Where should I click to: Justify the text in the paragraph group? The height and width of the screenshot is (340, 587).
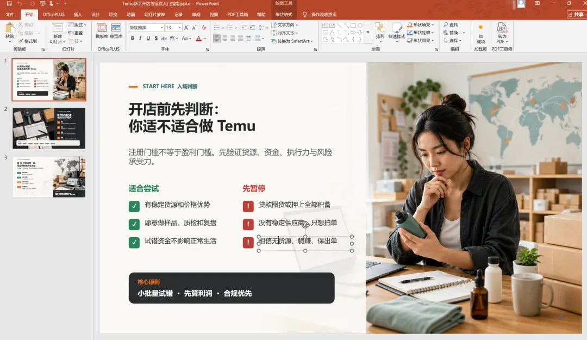240,38
